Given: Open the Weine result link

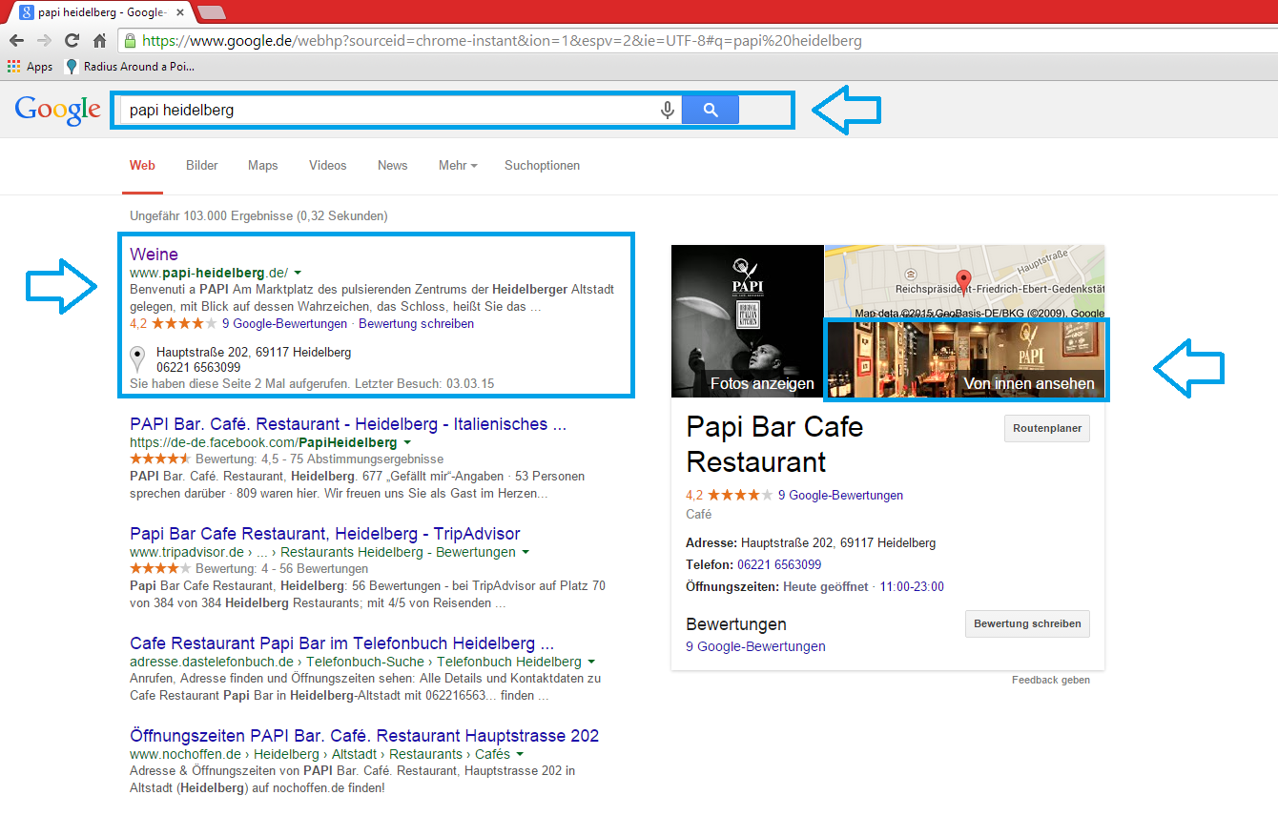Looking at the screenshot, I should 154,255.
